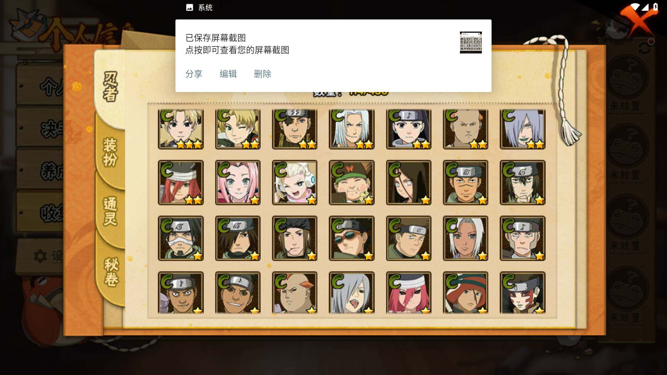This screenshot has width=667, height=375.
Task: Open the settings gear on left
Action: point(40,256)
